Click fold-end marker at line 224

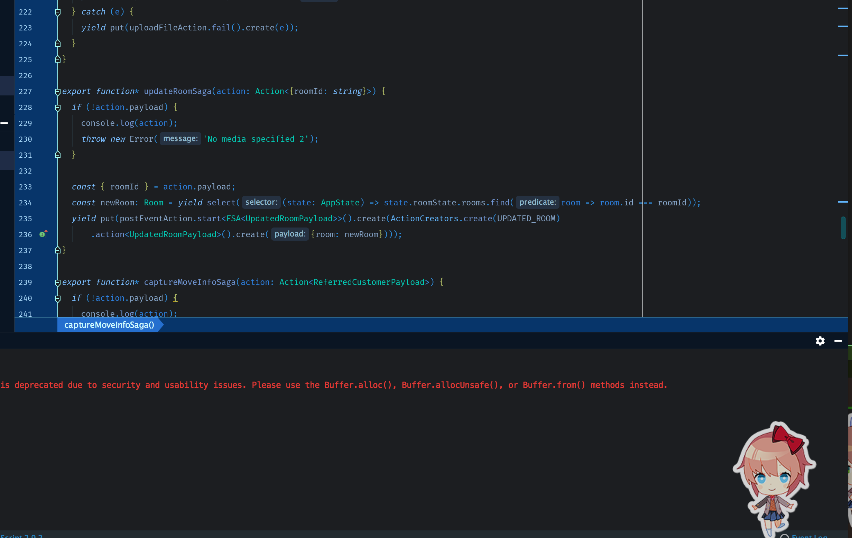[58, 44]
